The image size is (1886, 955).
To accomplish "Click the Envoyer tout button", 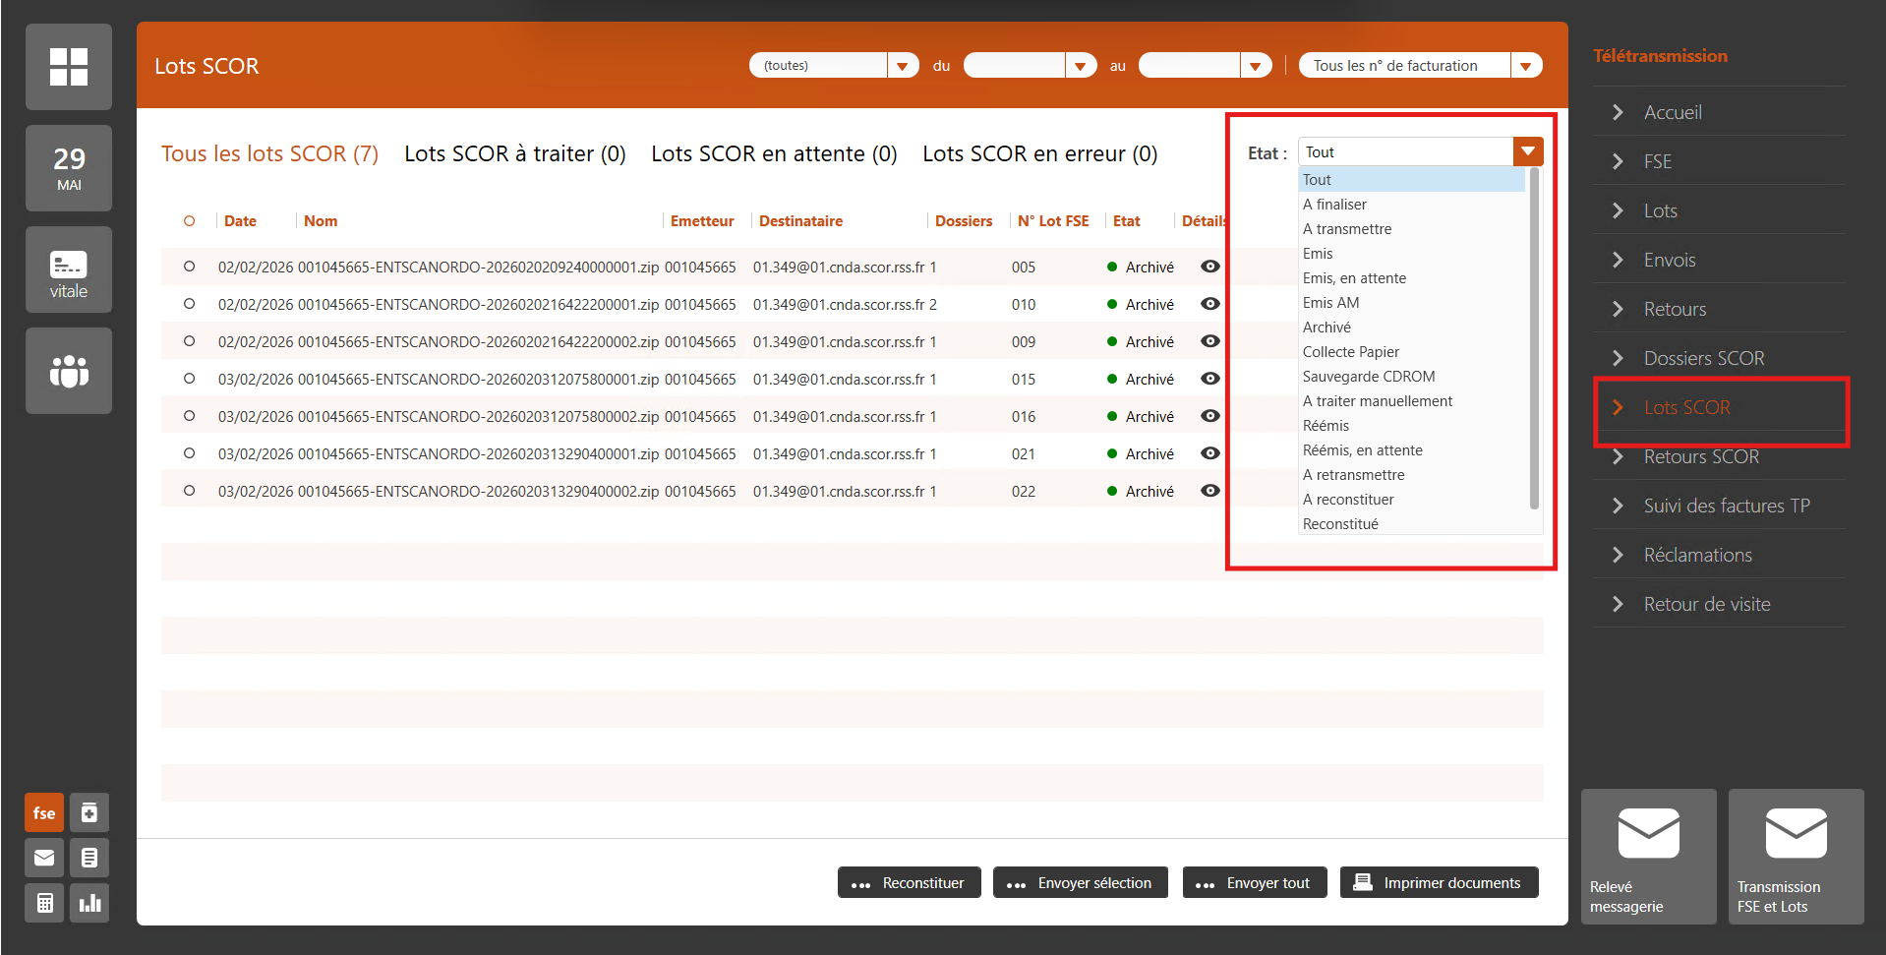I will [x=1254, y=882].
